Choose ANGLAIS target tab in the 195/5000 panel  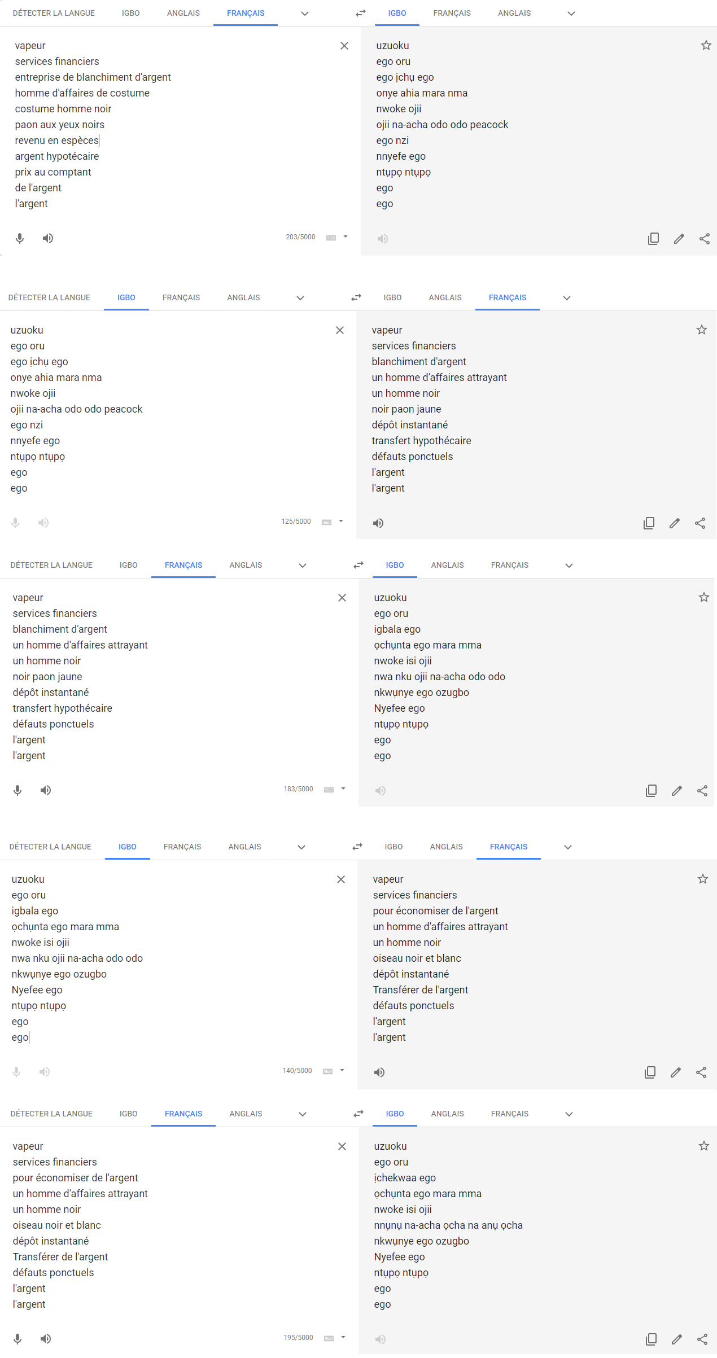447,1114
